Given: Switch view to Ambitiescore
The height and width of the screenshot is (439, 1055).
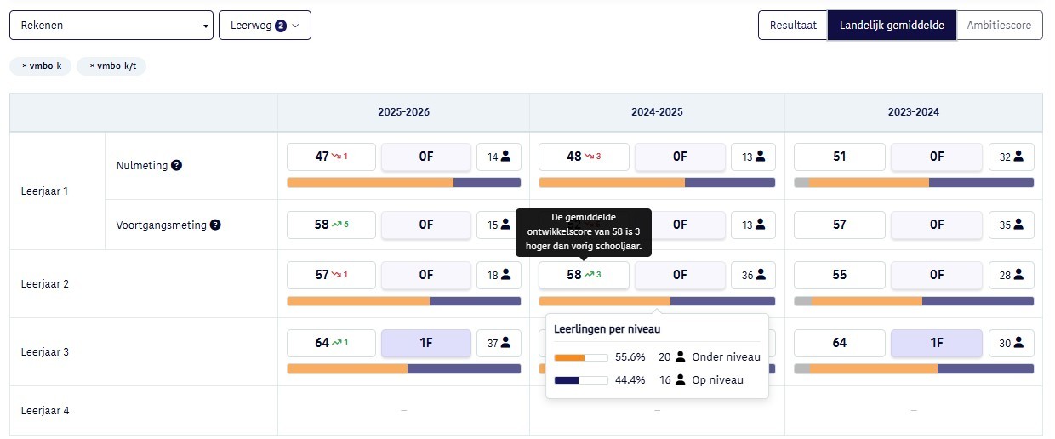Looking at the screenshot, I should coord(1000,25).
